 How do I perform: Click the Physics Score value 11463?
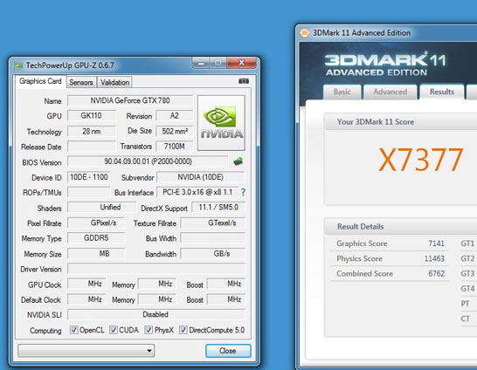434,258
